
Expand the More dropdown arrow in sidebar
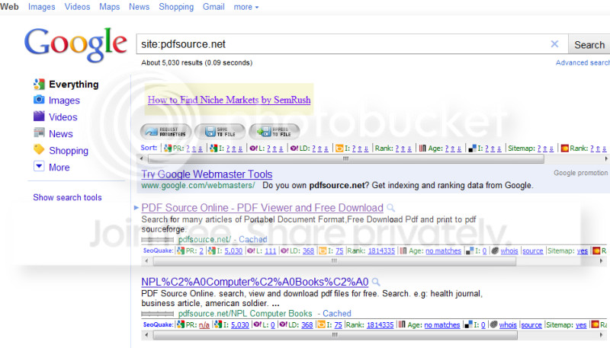(x=39, y=167)
